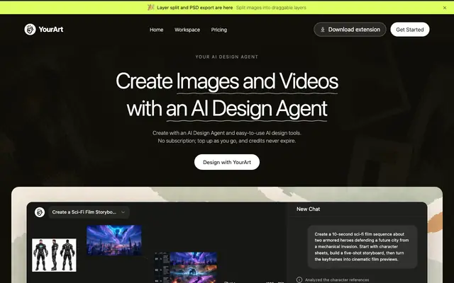Dismiss the announcement banner with the X
Image resolution: width=454 pixels, height=283 pixels.
click(445, 8)
